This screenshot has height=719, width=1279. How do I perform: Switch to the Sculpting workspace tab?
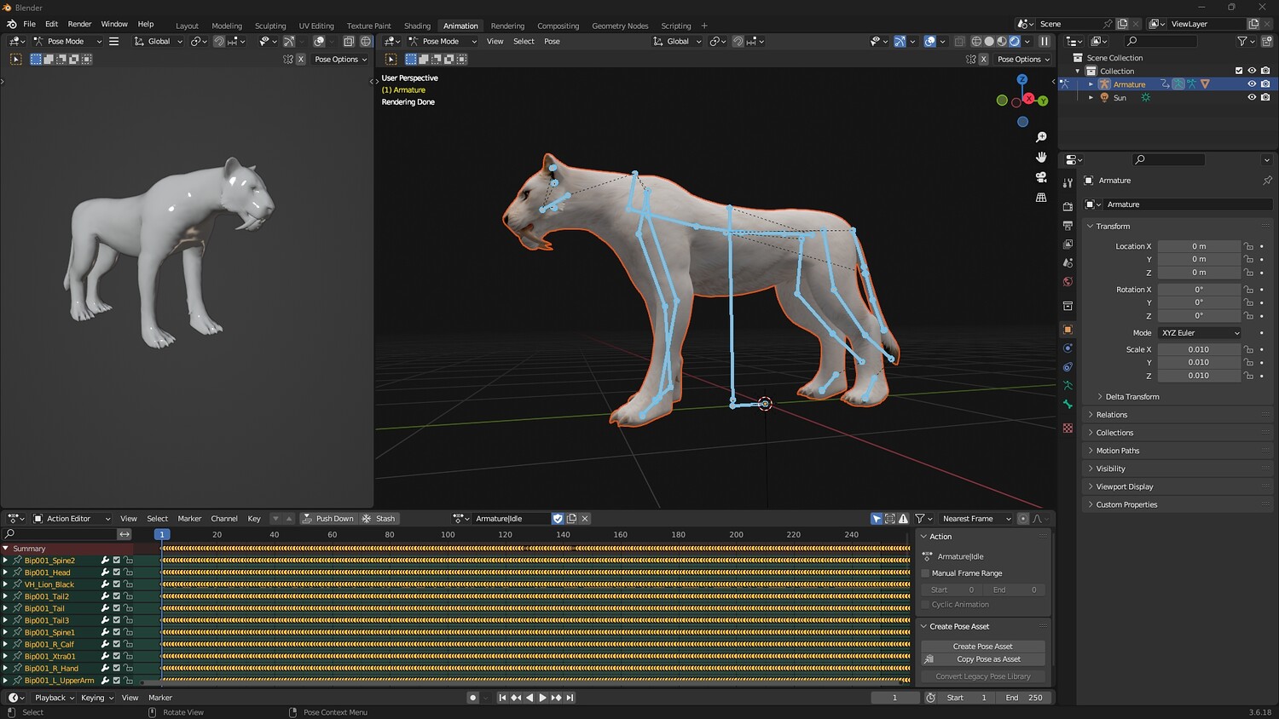(x=270, y=26)
